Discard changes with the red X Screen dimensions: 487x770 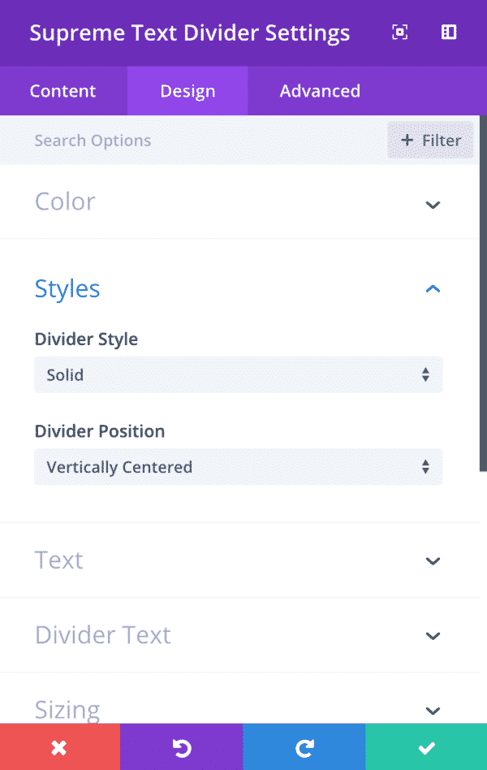point(60,746)
